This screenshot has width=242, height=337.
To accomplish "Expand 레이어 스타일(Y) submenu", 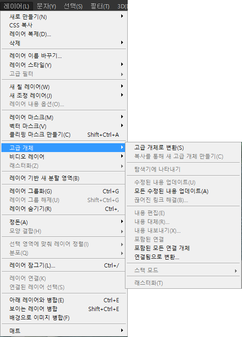I will pos(64,65).
